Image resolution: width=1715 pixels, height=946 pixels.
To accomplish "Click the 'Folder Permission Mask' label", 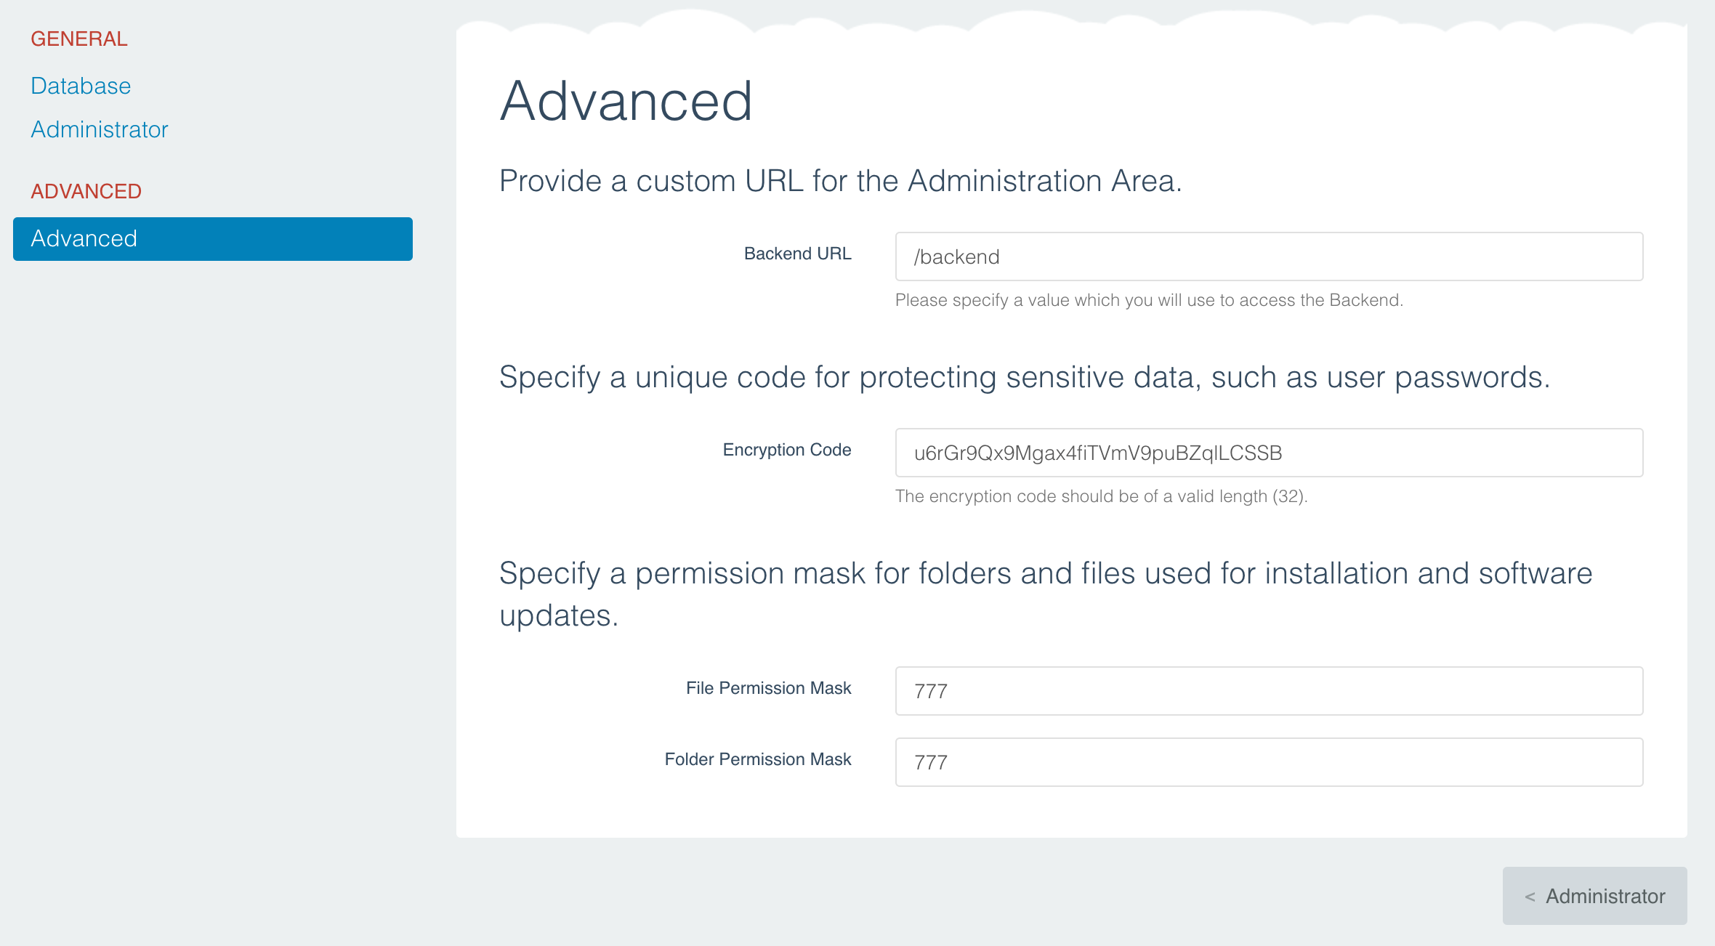I will [x=757, y=759].
